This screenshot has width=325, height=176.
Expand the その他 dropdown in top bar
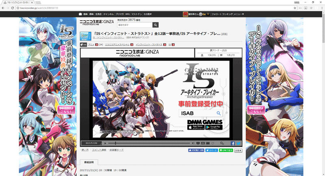tap(147, 14)
